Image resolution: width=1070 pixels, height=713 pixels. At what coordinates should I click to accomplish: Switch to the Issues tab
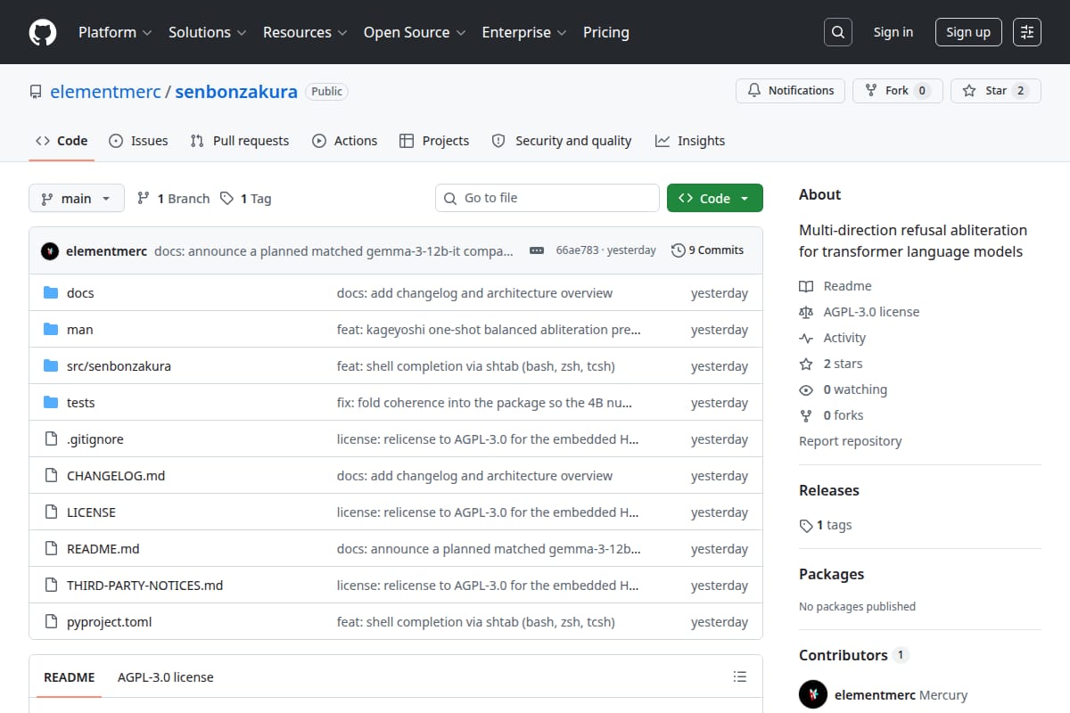point(138,141)
